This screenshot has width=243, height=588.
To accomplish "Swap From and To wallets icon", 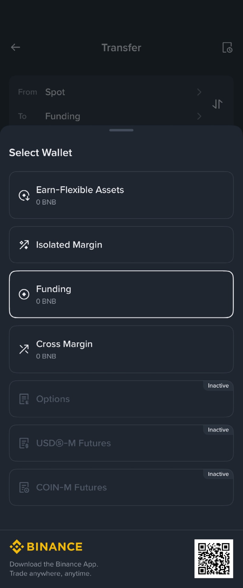I will point(217,104).
